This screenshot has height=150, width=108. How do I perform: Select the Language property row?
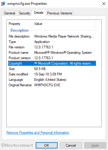point(52,80)
